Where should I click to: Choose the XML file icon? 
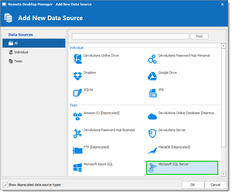[153, 93]
